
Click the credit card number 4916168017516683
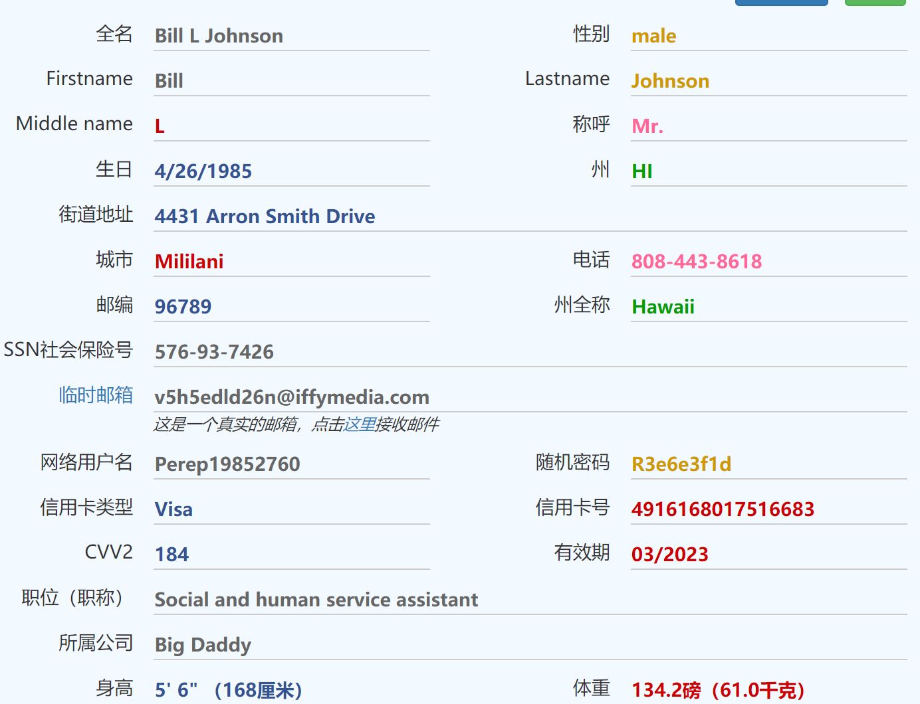pyautogui.click(x=723, y=509)
